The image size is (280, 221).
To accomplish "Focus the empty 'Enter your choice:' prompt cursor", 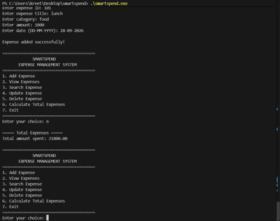I will [48, 218].
